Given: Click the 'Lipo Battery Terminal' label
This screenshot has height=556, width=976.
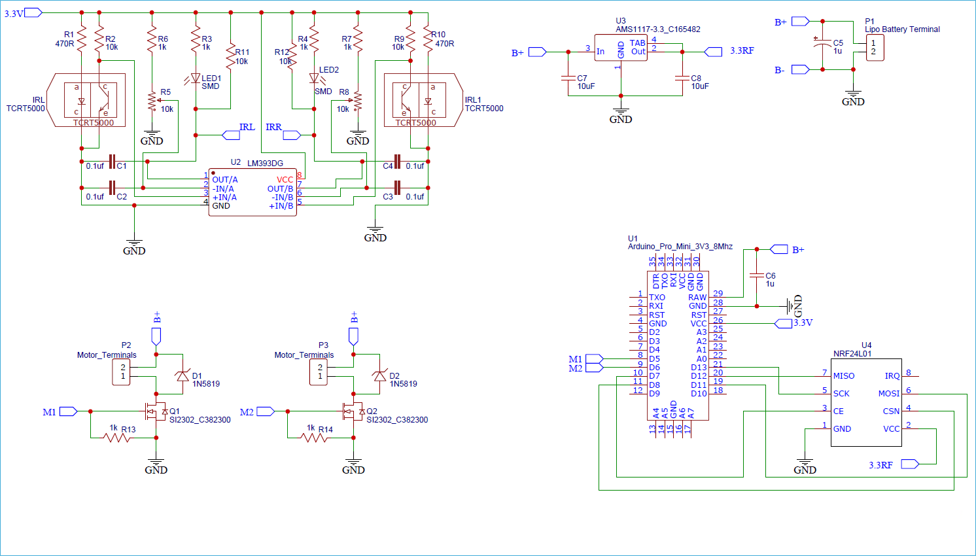Looking at the screenshot, I should [902, 29].
